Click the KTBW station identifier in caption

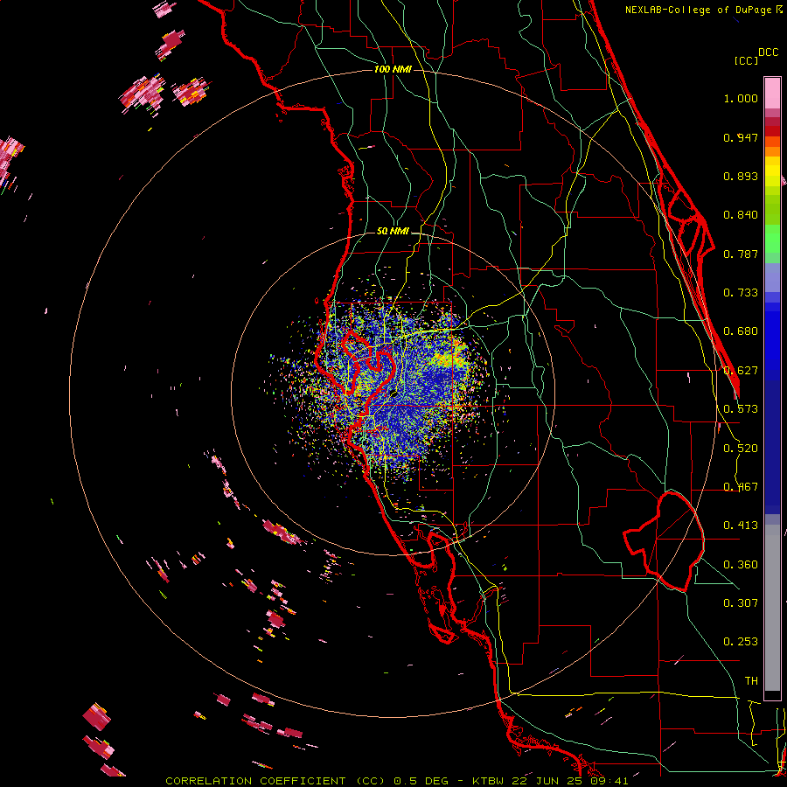(x=490, y=781)
